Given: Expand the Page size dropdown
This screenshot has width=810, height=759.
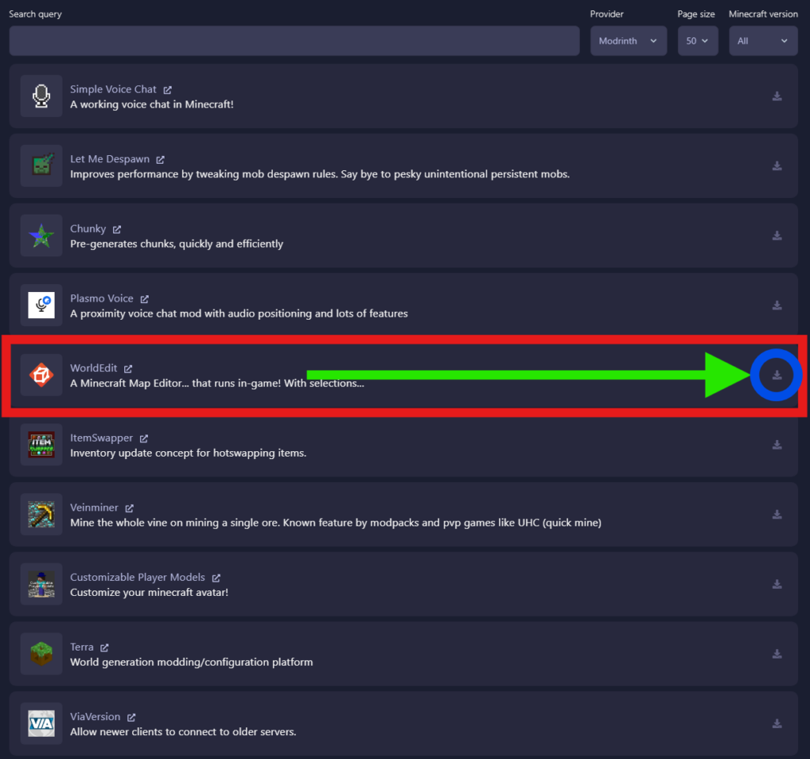Looking at the screenshot, I should 697,41.
